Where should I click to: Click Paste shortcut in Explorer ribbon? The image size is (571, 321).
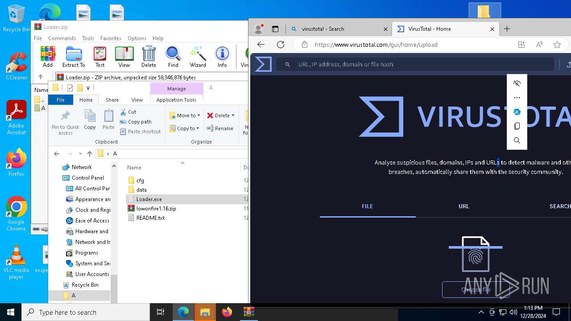tap(140, 132)
